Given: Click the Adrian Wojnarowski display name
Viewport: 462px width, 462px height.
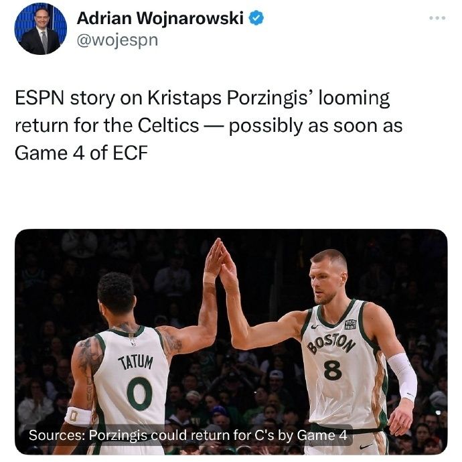Looking at the screenshot, I should tap(160, 18).
